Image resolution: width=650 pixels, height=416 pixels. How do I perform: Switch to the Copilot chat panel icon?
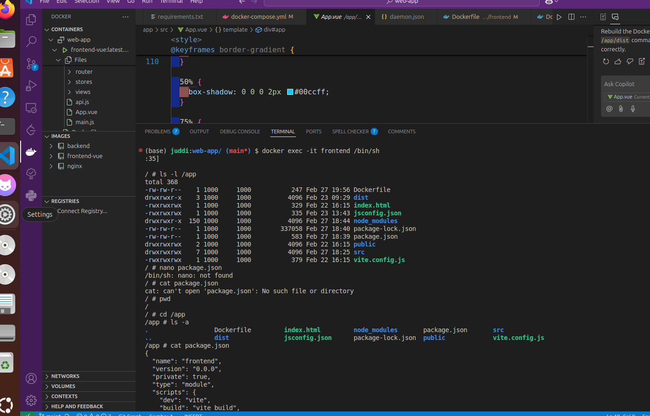click(x=615, y=17)
